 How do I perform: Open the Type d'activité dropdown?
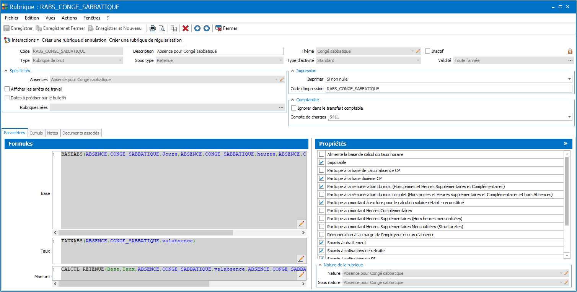(x=418, y=60)
